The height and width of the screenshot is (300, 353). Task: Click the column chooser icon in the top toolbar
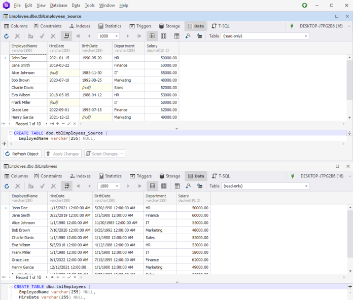click(x=176, y=36)
